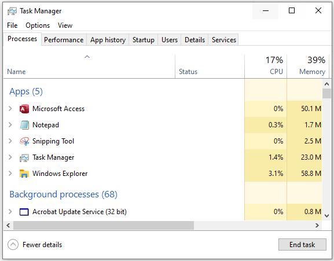
Task: Click the horizontal scrollbar left arrow
Action: tap(8, 225)
